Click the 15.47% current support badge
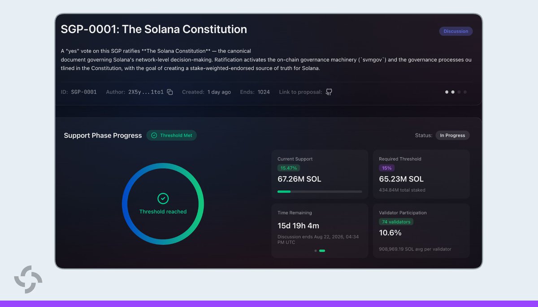The width and height of the screenshot is (538, 307). point(289,168)
